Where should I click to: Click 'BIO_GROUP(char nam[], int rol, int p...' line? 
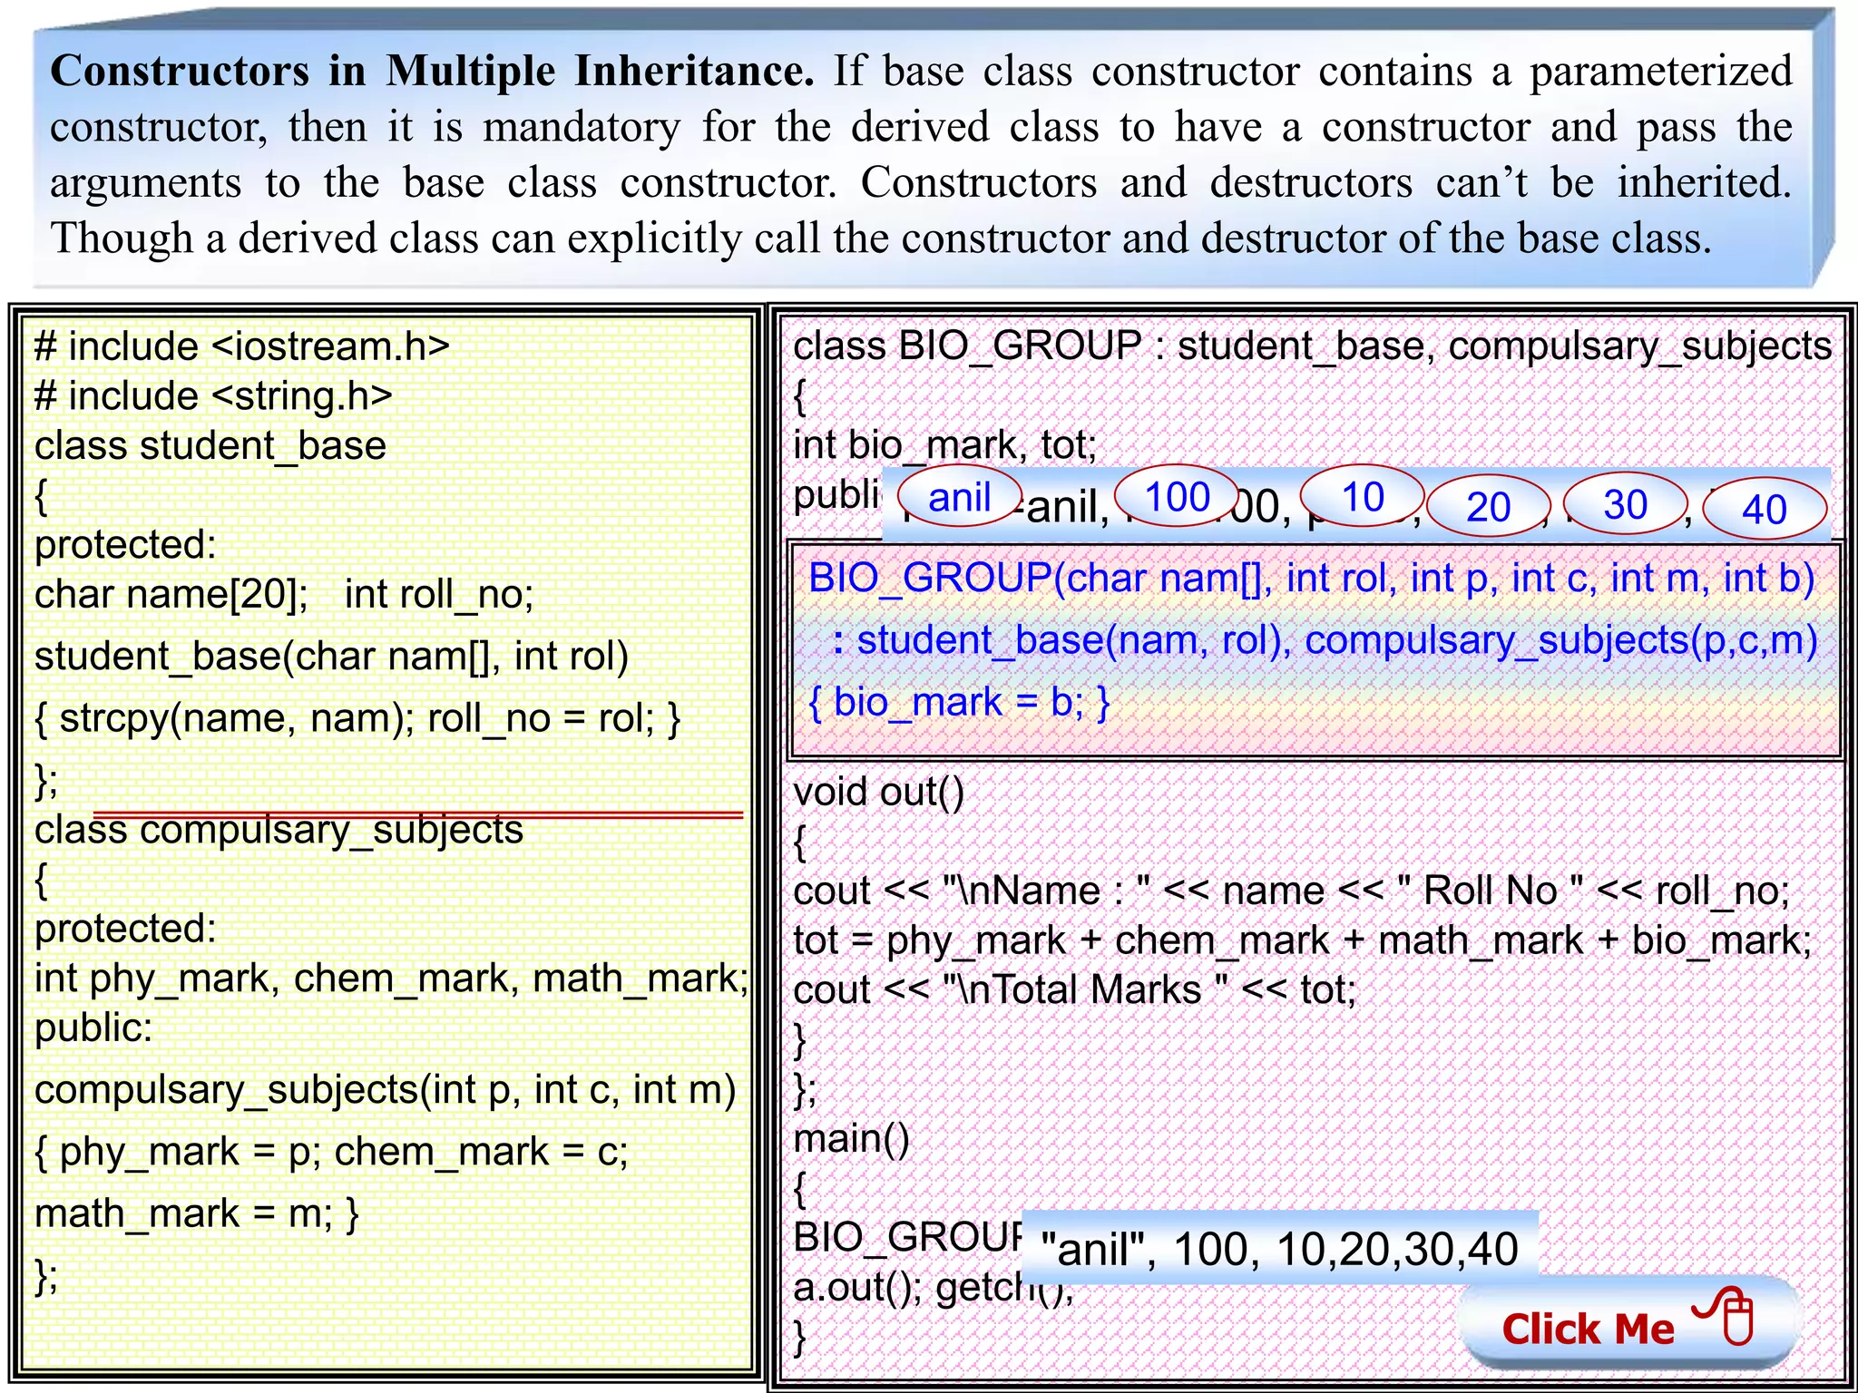coord(1312,578)
